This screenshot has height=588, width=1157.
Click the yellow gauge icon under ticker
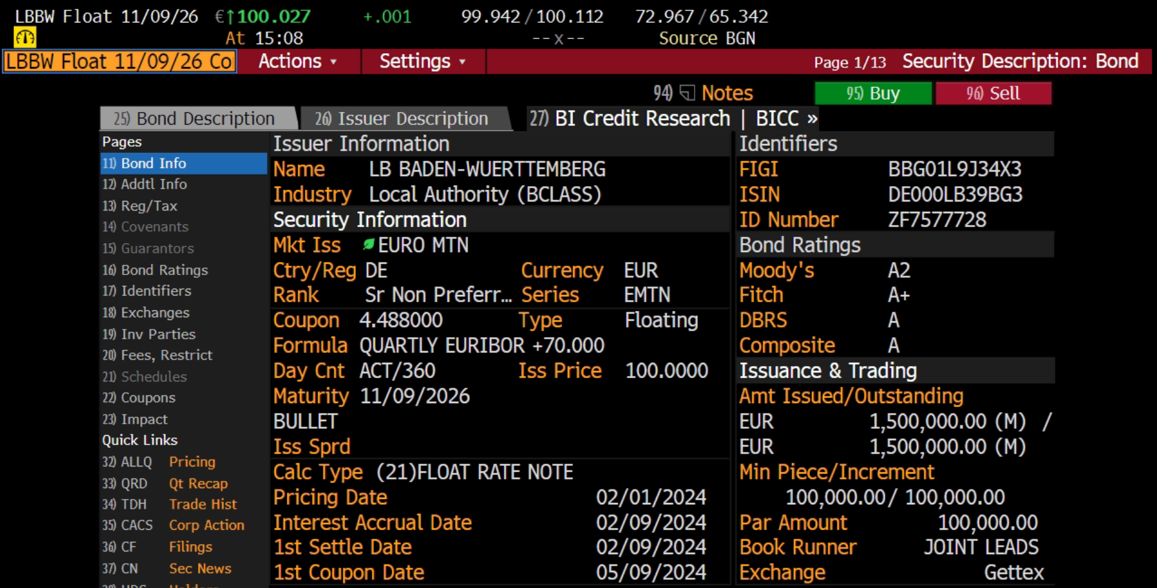tap(25, 38)
